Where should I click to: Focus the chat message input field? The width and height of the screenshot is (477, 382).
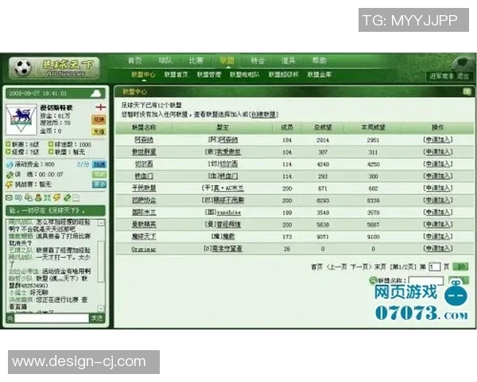coord(52,318)
